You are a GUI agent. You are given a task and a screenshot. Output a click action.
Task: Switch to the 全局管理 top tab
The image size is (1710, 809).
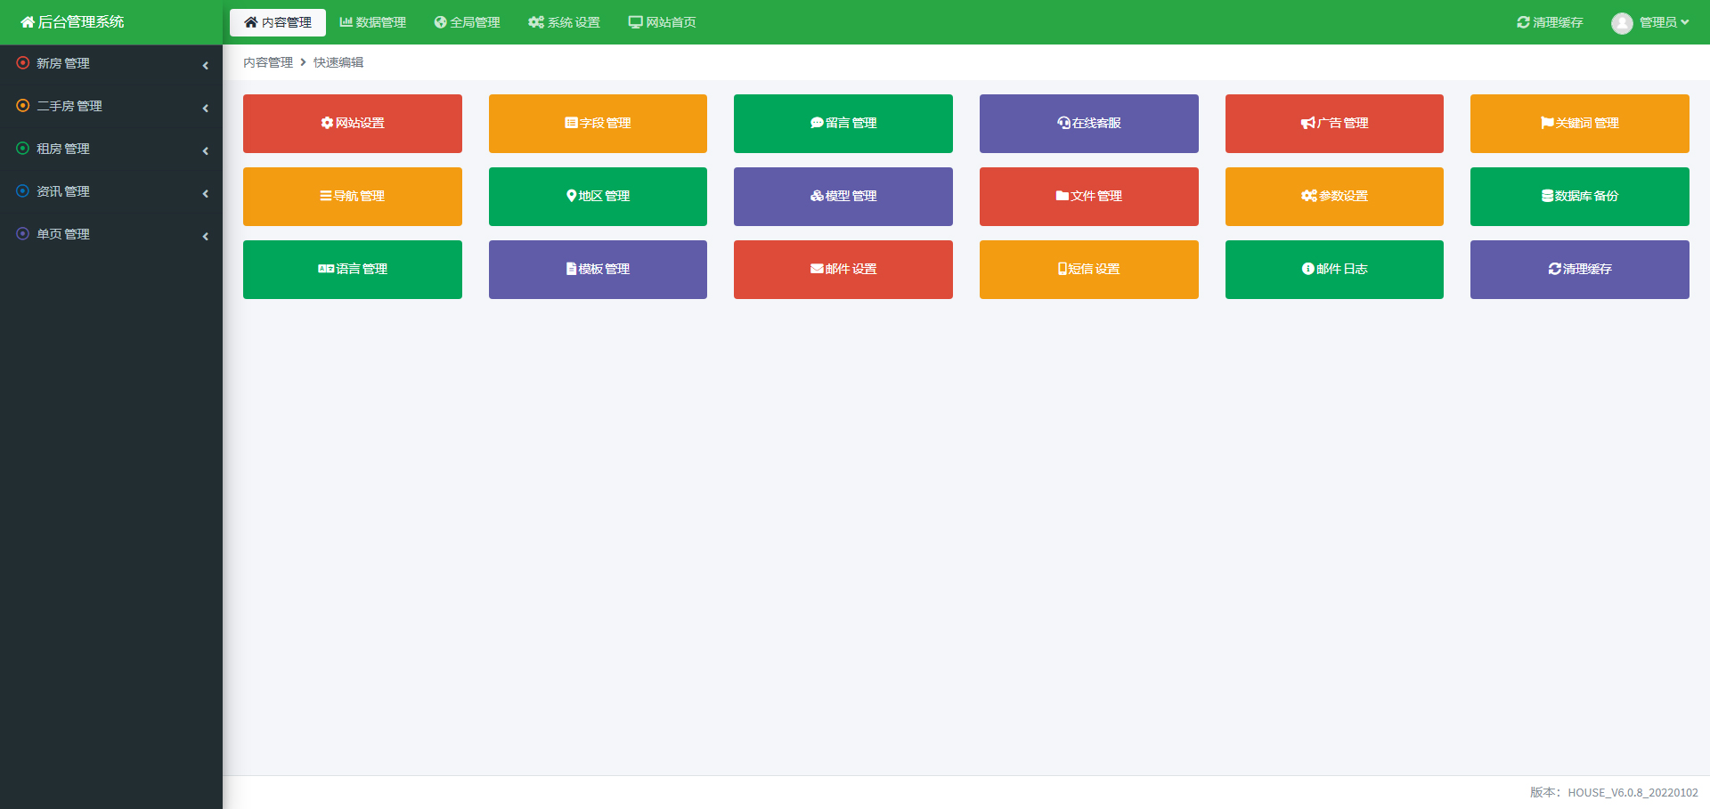click(x=467, y=22)
